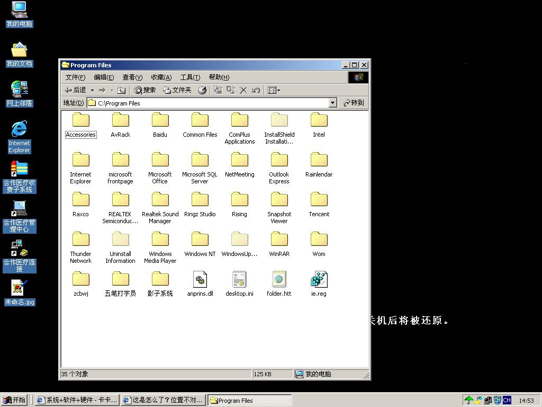Select the anprins.dll file icon
This screenshot has height=407, width=542.
[x=200, y=280]
